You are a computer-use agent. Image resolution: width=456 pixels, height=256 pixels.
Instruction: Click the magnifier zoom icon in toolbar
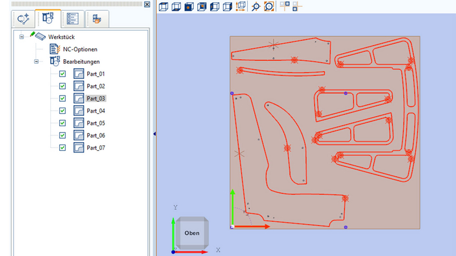point(256,7)
